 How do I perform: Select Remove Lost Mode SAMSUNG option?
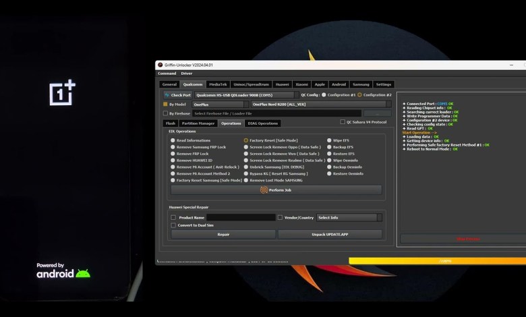(246, 181)
